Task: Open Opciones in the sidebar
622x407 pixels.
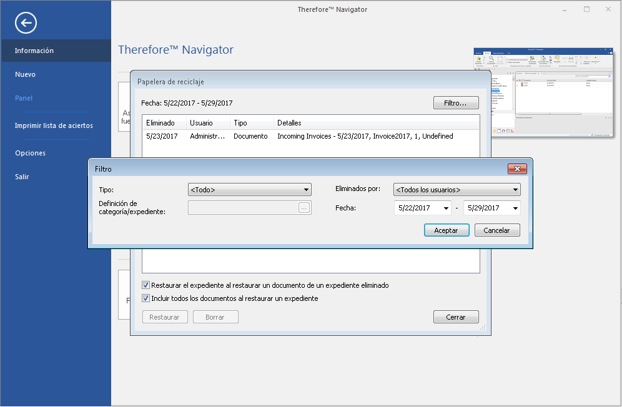Action: click(30, 153)
